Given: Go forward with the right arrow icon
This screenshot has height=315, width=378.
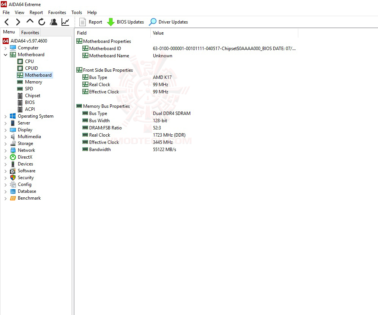Looking at the screenshot, I should click(x=18, y=22).
